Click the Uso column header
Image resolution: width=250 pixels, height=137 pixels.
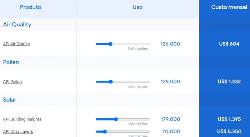(x=137, y=7)
